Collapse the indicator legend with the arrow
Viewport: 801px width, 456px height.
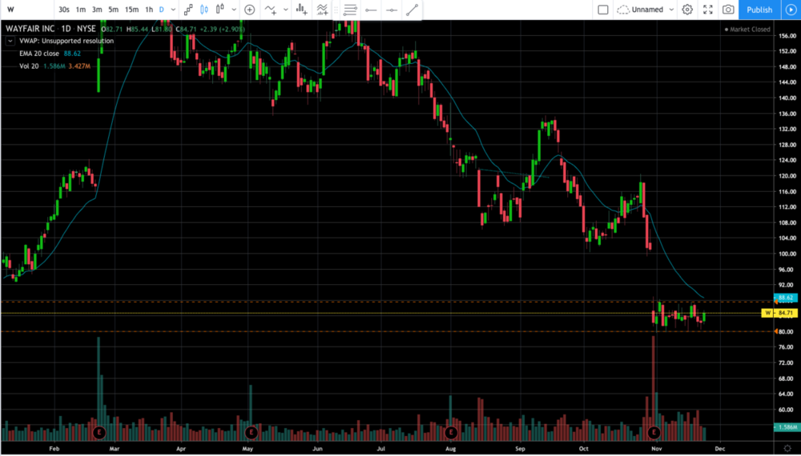pos(9,41)
